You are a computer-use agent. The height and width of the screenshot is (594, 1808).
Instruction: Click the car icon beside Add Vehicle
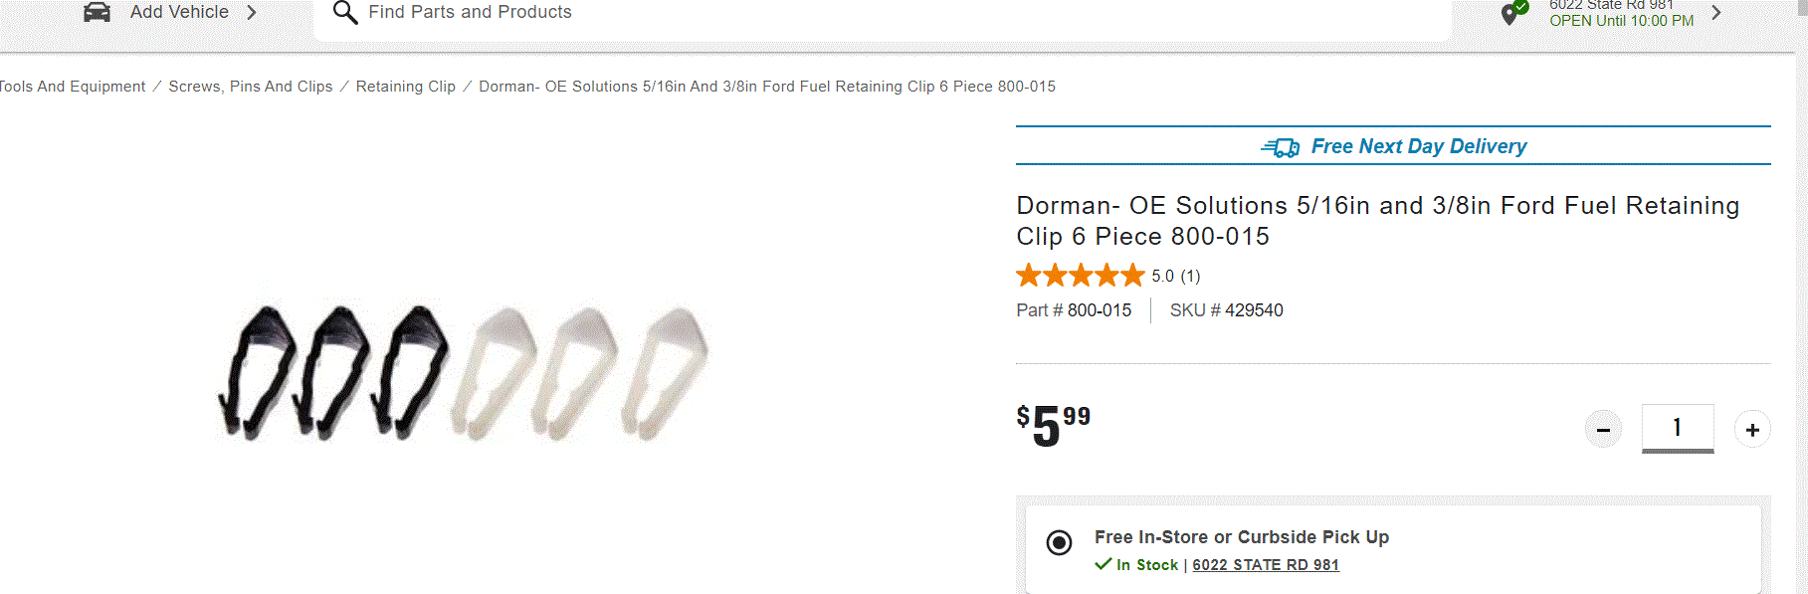pos(97,12)
